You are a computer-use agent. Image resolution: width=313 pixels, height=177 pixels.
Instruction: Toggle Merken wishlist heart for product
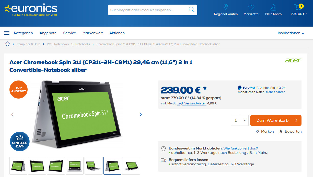point(257,131)
